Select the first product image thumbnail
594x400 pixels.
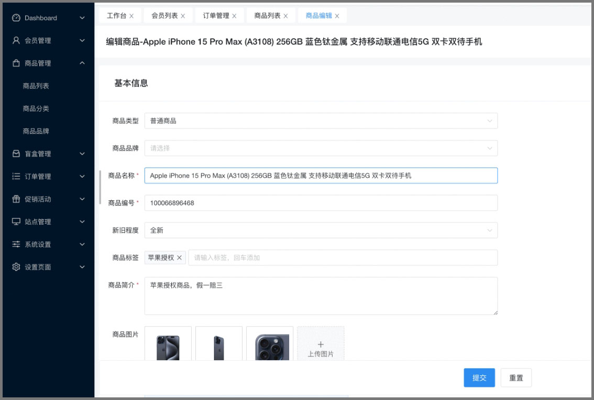click(x=168, y=344)
